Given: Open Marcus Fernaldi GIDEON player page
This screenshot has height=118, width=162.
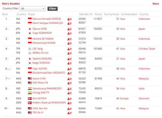Looking at the screenshot, I should [47, 19].
